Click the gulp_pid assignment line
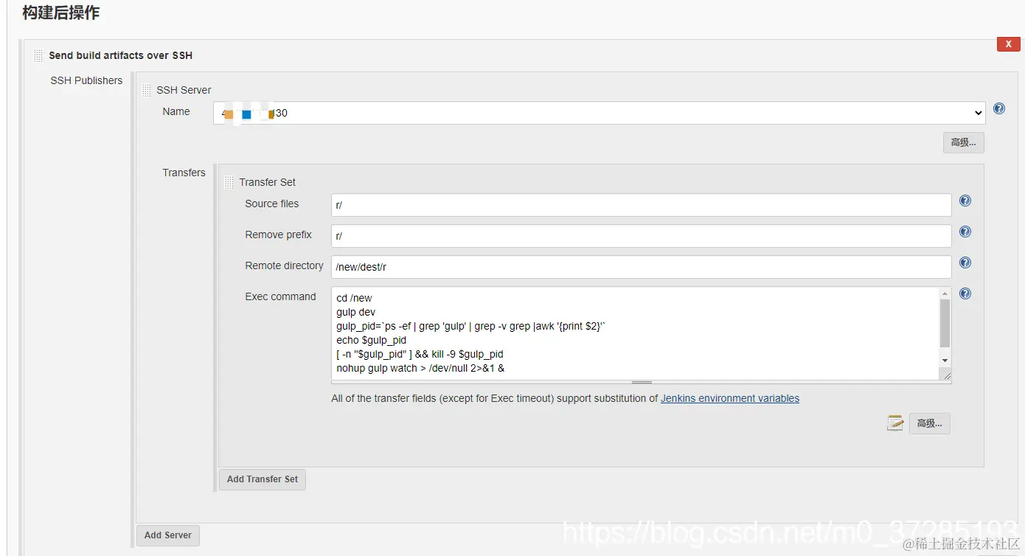Screen dimensions: 1025x556 471,326
